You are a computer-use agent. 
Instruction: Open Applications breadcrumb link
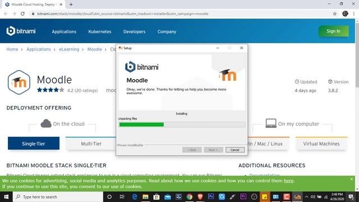pyautogui.click(x=39, y=49)
